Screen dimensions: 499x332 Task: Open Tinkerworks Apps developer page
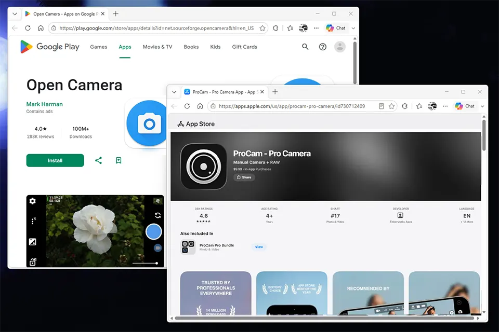(x=401, y=215)
